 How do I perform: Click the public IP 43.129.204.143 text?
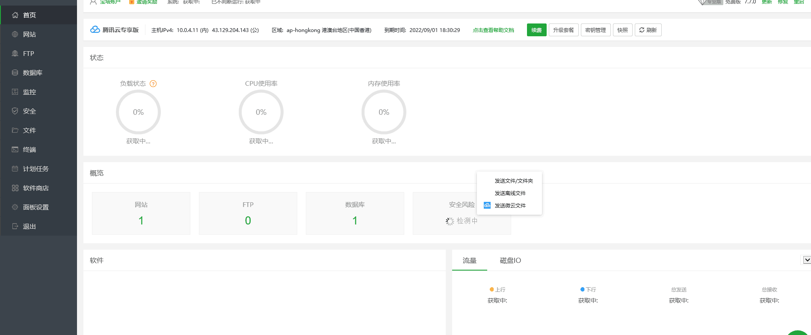click(230, 30)
